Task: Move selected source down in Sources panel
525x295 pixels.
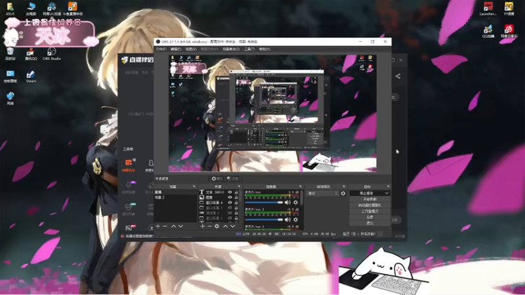Action: pos(233,226)
